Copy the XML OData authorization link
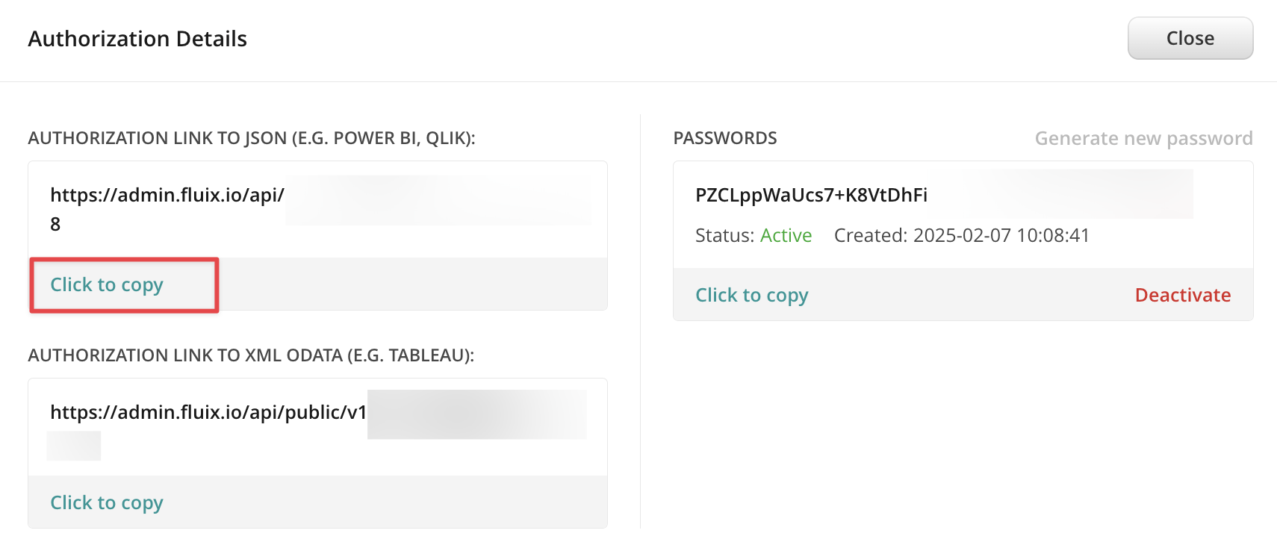 point(107,502)
